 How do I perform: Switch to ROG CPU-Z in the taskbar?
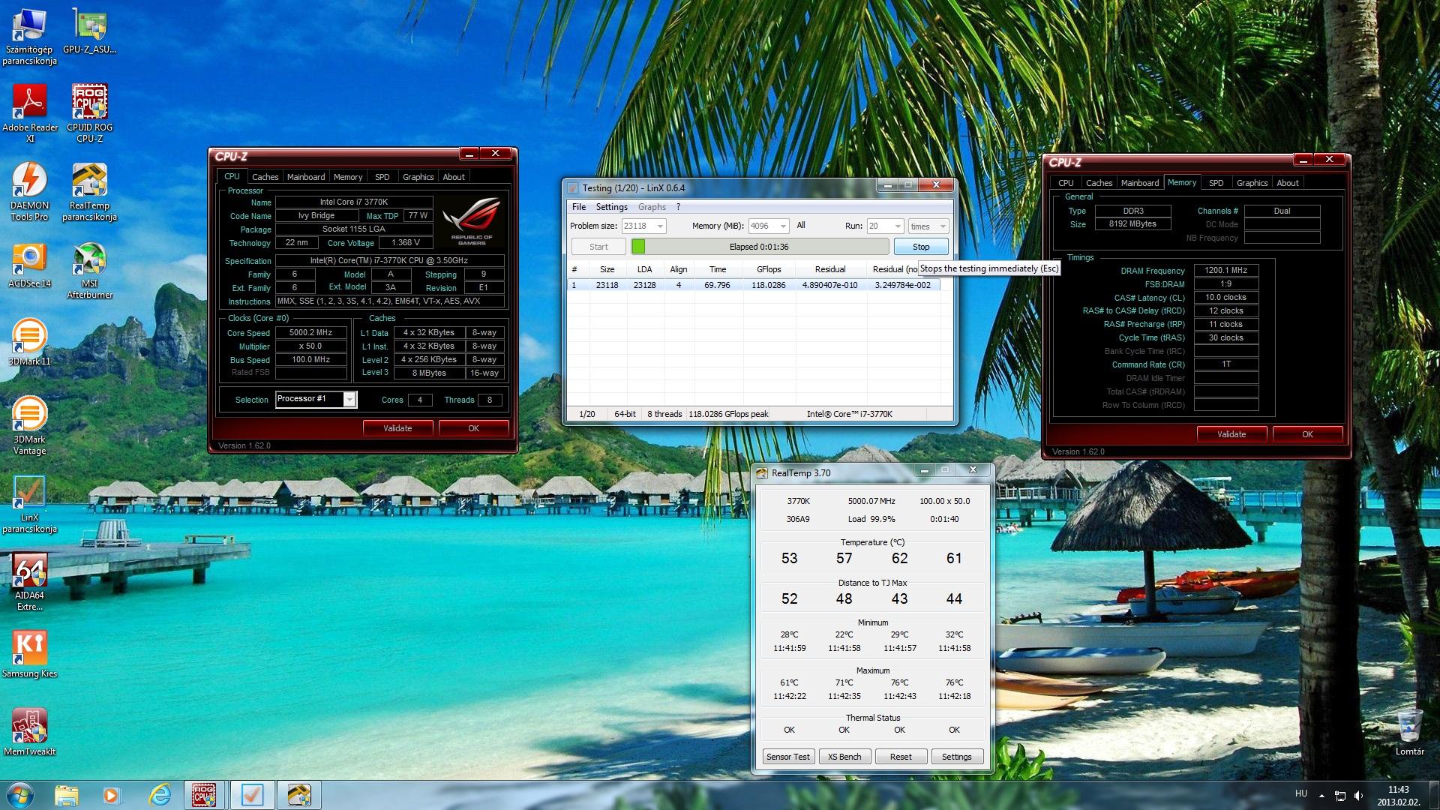click(205, 795)
